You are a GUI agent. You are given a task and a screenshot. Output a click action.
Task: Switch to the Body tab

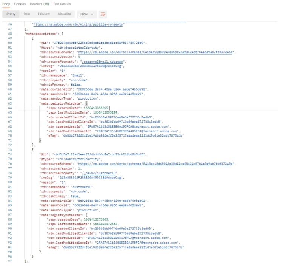pos(6,4)
